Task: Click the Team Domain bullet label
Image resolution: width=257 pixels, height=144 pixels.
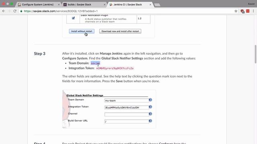Action: click(79, 63)
